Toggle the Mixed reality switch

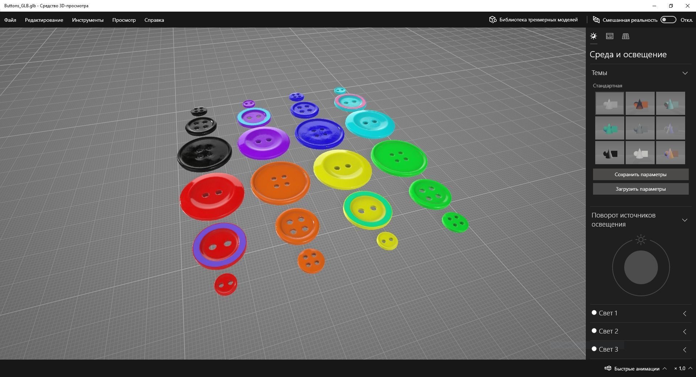(668, 20)
